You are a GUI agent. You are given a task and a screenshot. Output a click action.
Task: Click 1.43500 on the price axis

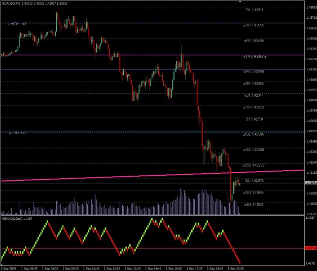tap(311, 38)
